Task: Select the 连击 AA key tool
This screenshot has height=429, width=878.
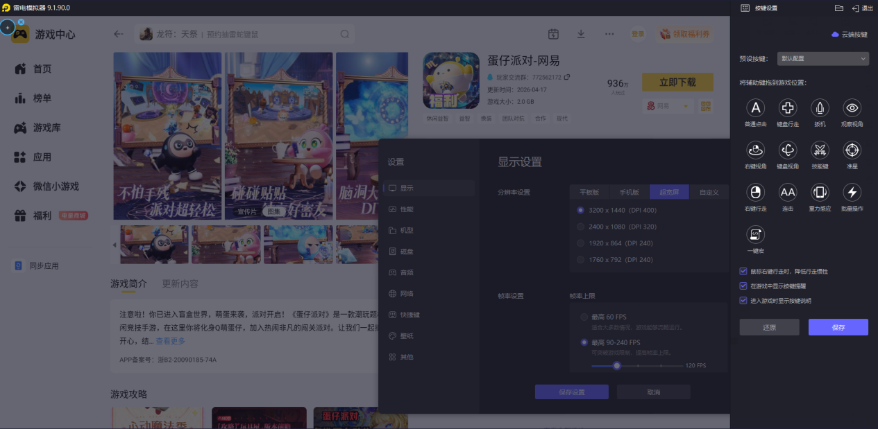Action: (x=788, y=192)
